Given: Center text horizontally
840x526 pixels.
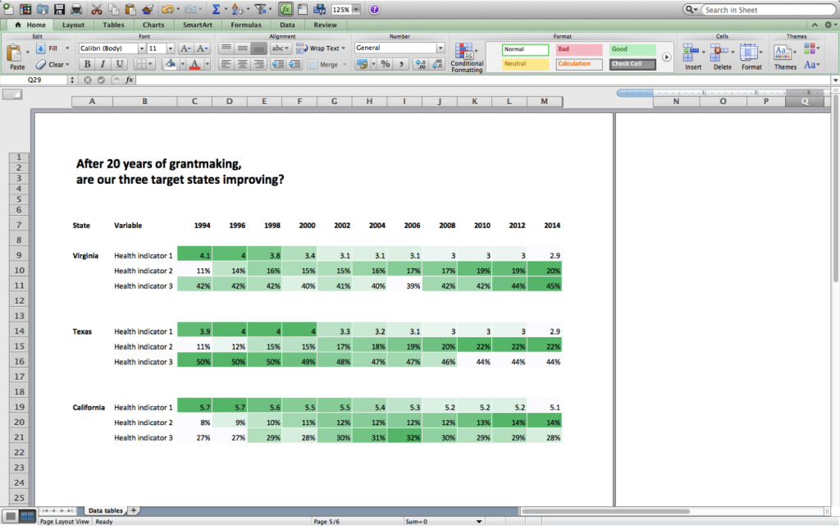Looking at the screenshot, I should [x=242, y=64].
